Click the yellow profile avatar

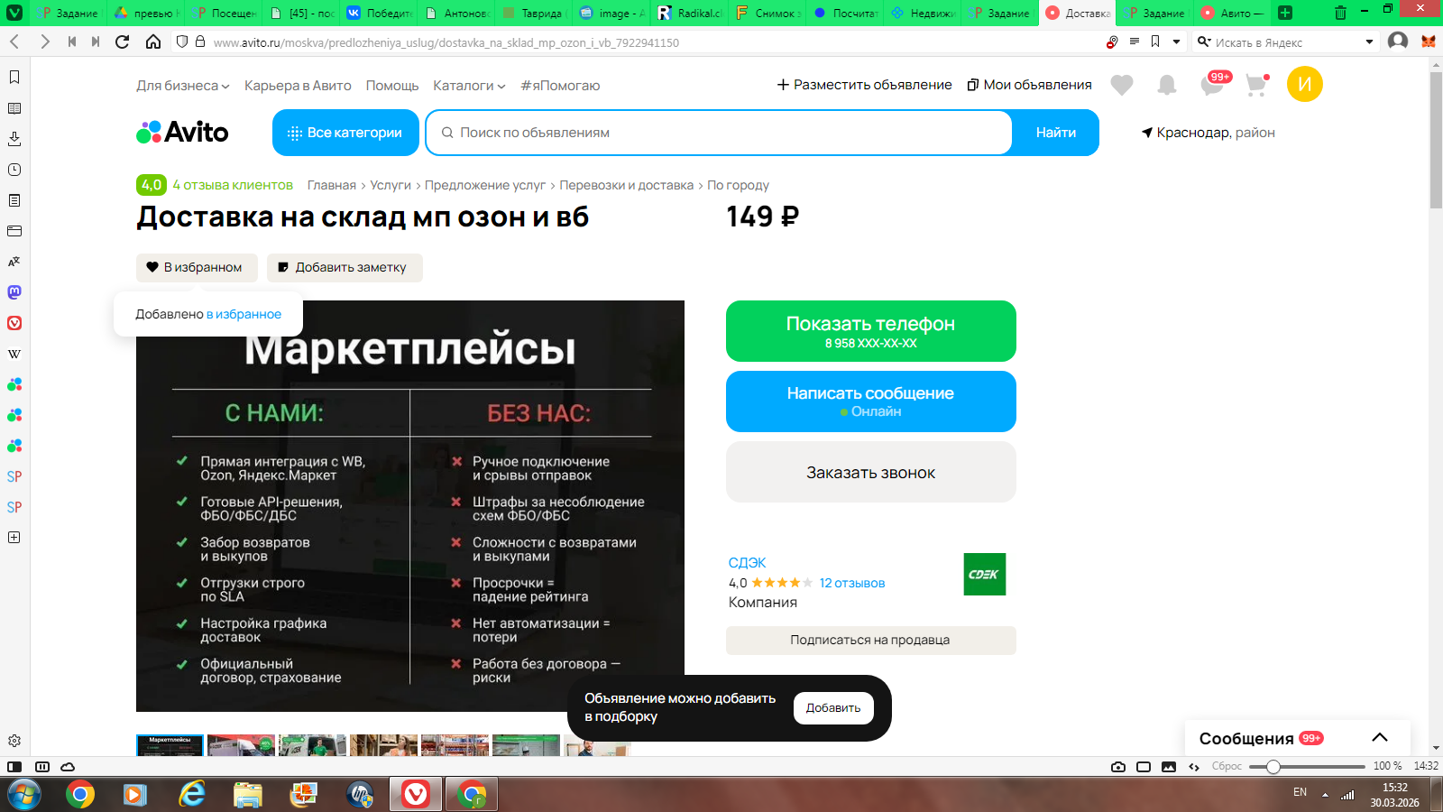(1304, 84)
